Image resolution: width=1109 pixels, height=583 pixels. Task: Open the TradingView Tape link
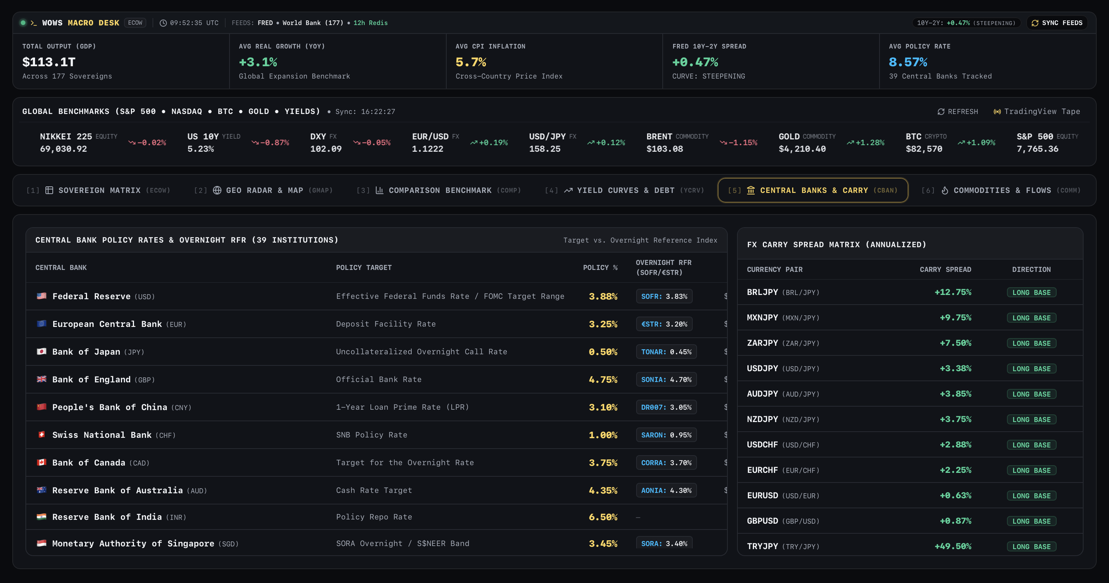[x=1037, y=112]
